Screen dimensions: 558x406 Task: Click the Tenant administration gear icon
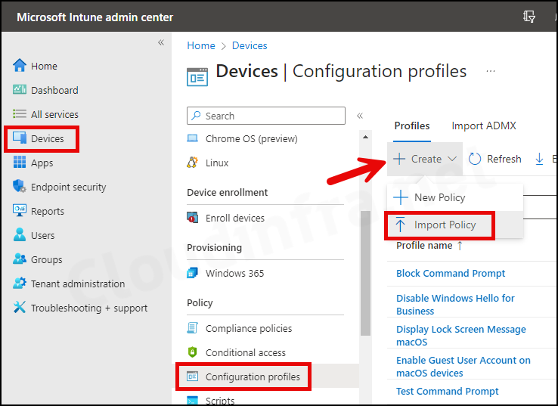point(19,284)
